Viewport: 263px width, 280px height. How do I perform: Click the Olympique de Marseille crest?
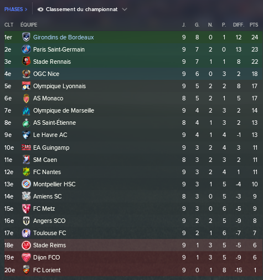click(x=26, y=110)
